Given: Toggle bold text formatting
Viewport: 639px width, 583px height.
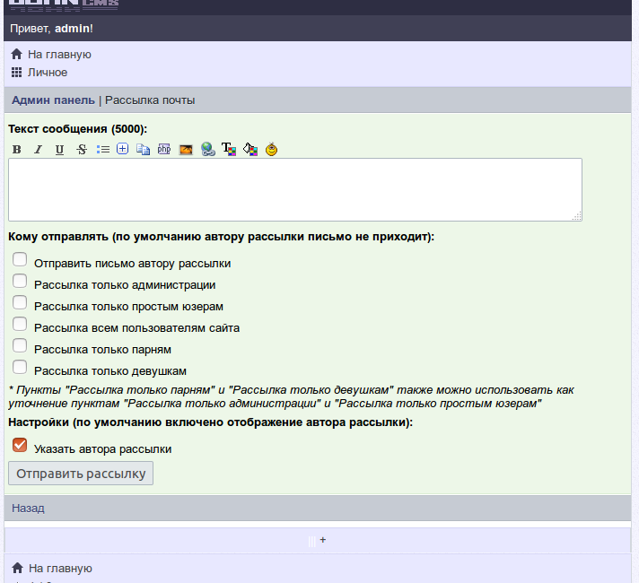Looking at the screenshot, I should (16, 150).
